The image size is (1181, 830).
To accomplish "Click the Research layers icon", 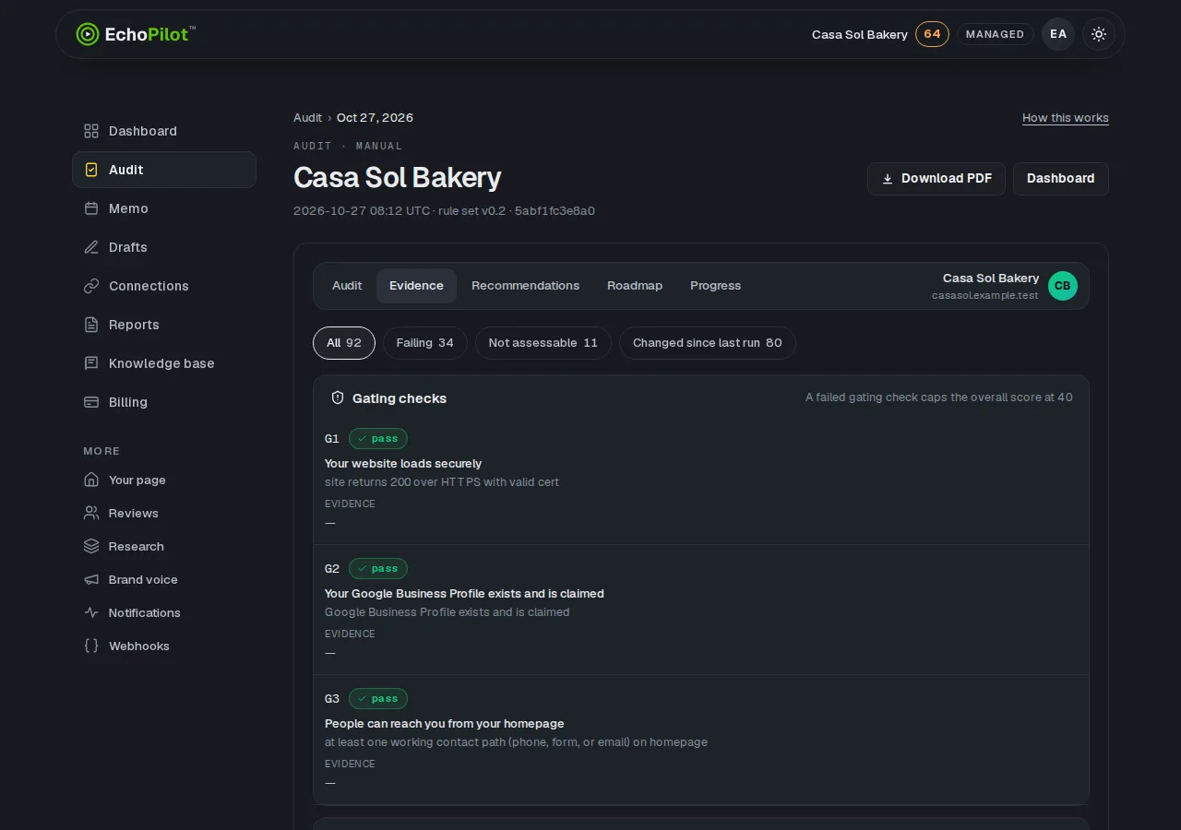I will point(91,546).
